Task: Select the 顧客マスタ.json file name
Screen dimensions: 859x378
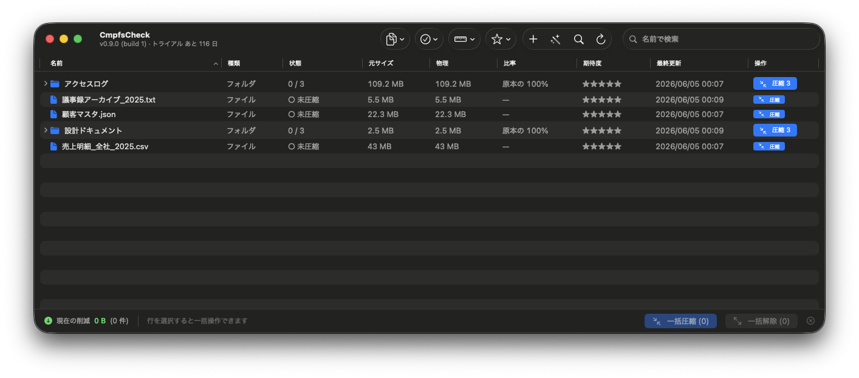Action: click(89, 114)
